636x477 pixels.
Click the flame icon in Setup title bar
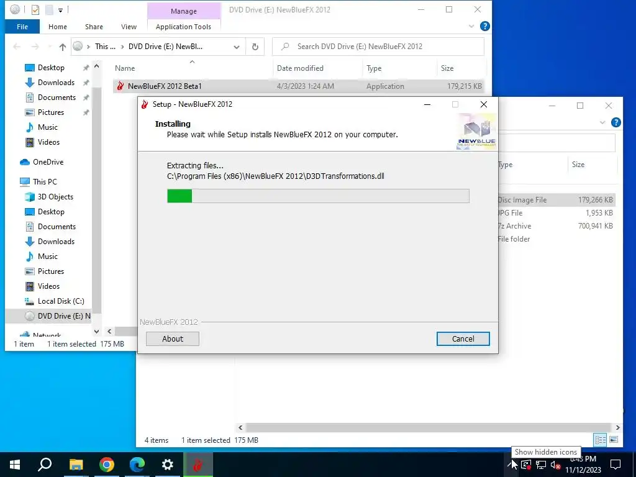(145, 104)
